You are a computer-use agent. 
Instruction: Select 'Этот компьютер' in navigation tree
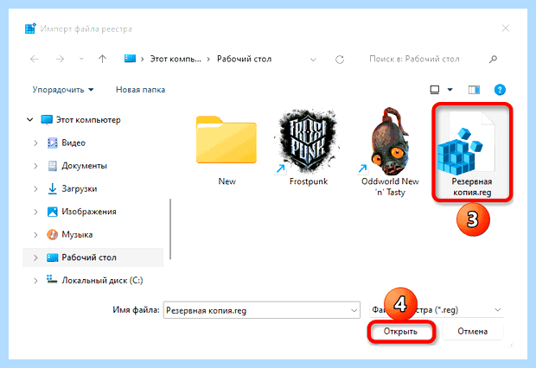point(81,120)
